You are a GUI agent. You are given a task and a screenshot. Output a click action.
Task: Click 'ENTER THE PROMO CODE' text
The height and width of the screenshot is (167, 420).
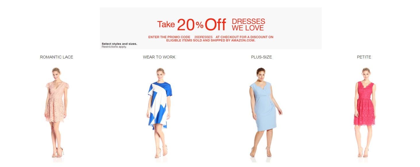point(169,37)
